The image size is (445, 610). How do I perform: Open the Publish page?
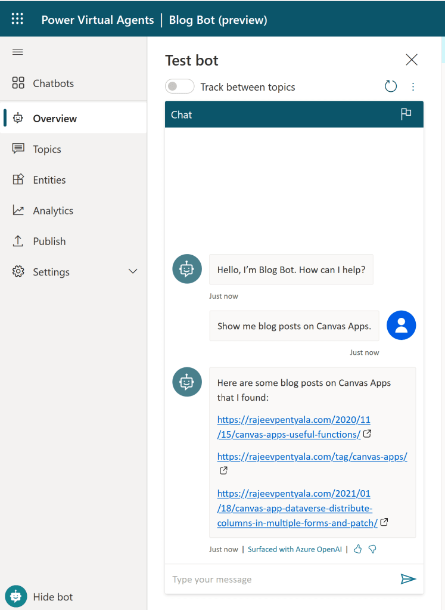[x=49, y=241]
